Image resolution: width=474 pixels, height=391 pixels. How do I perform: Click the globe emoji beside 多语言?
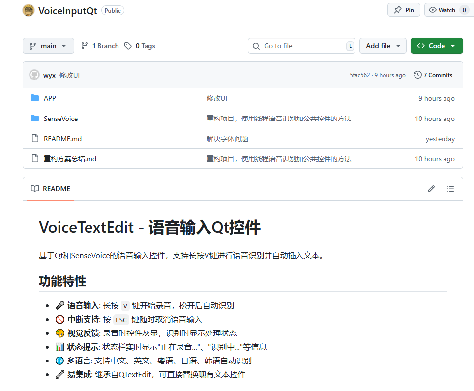[59, 361]
